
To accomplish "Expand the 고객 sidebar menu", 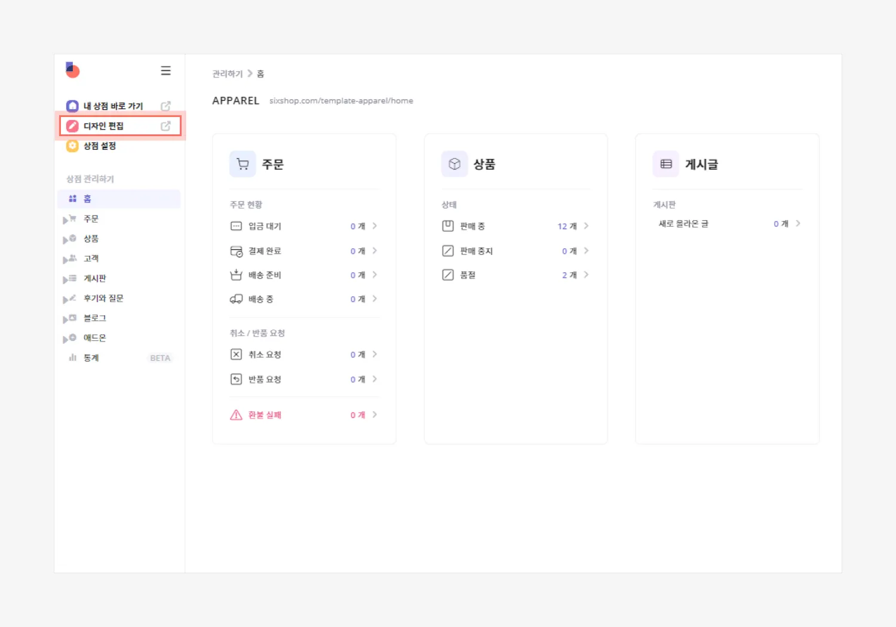I will 66,259.
